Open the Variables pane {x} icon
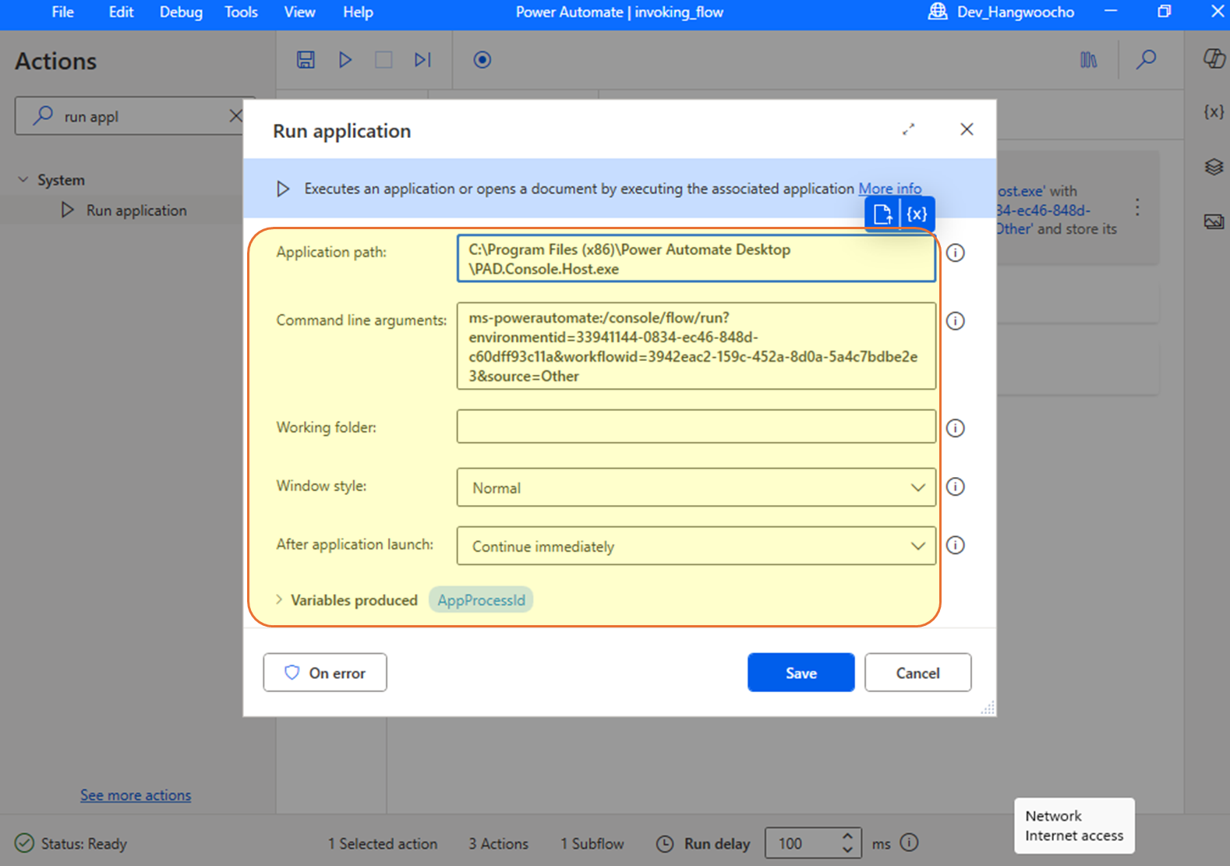 pos(1214,112)
